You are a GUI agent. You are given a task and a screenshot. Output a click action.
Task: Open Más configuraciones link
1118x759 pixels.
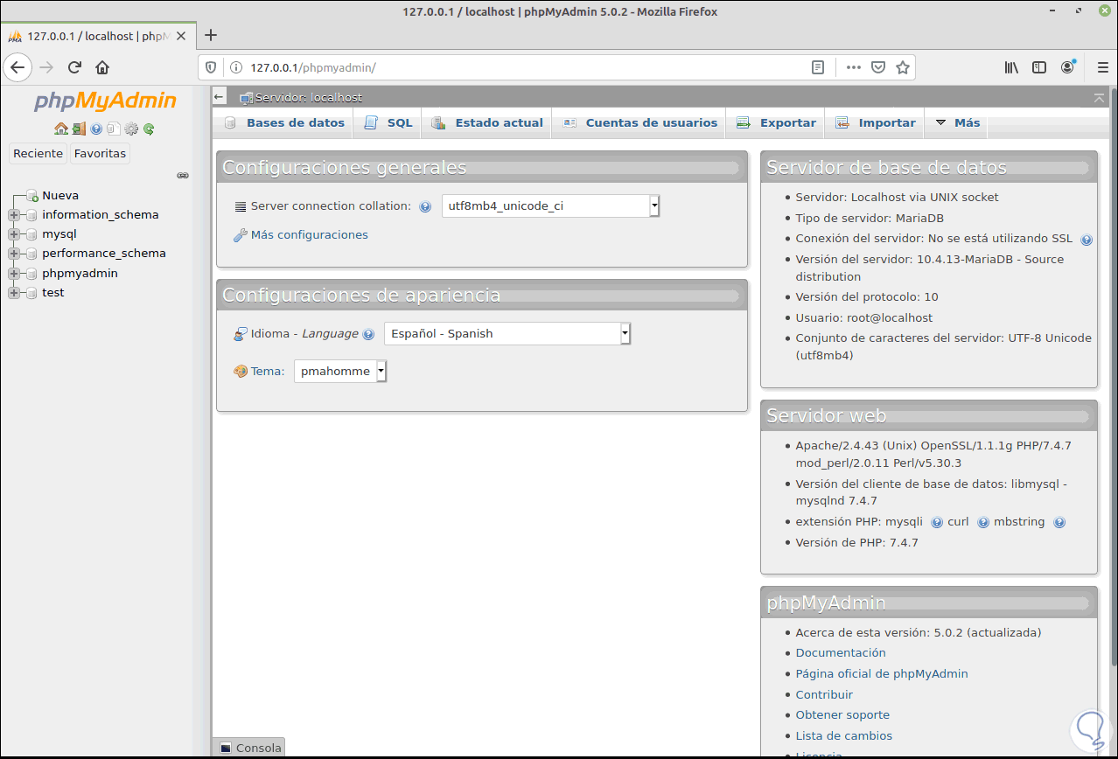click(x=309, y=235)
